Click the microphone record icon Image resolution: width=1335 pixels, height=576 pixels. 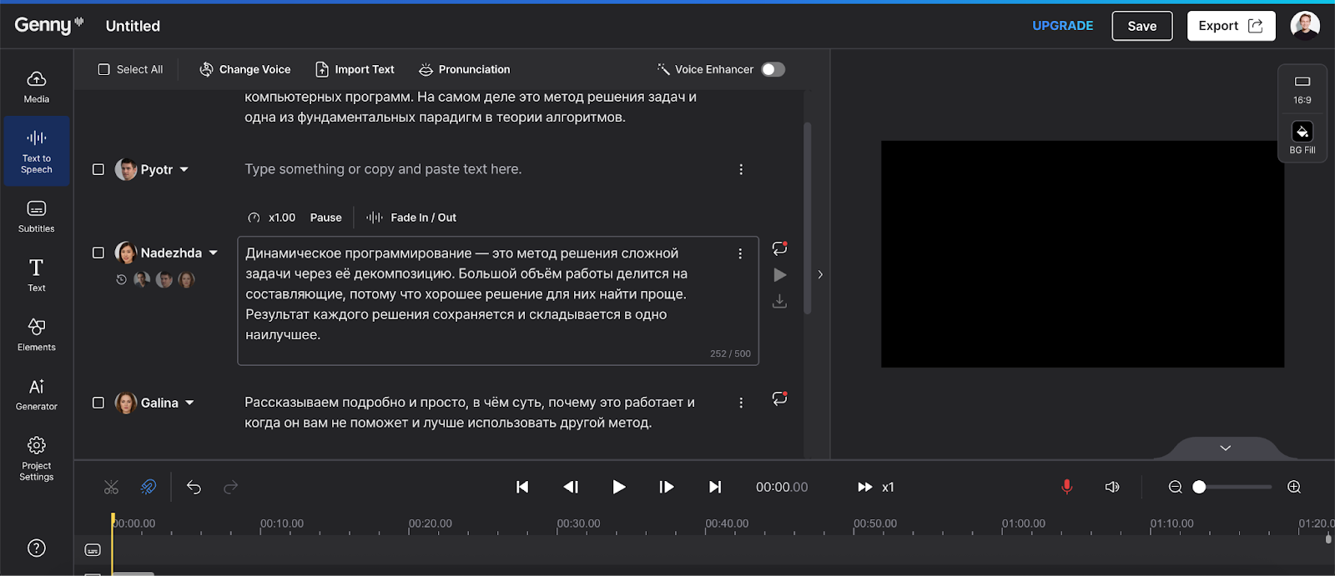click(x=1066, y=487)
